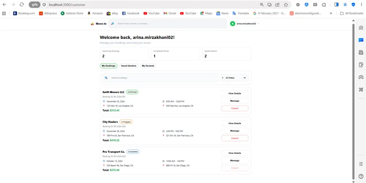Open the sidebar calculator icon
This screenshot has height=183, width=366.
(361, 53)
